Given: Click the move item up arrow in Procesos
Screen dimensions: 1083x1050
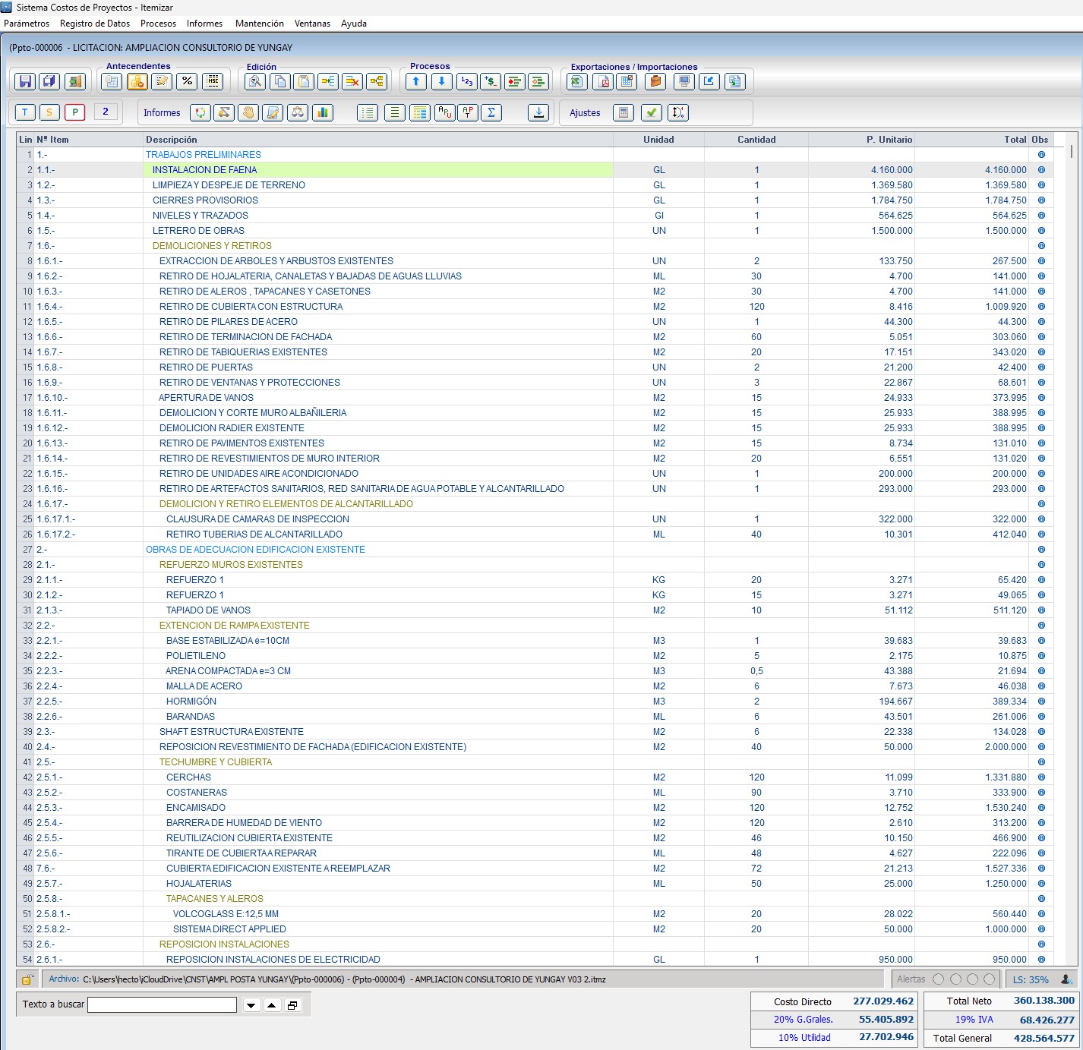Looking at the screenshot, I should tap(416, 81).
